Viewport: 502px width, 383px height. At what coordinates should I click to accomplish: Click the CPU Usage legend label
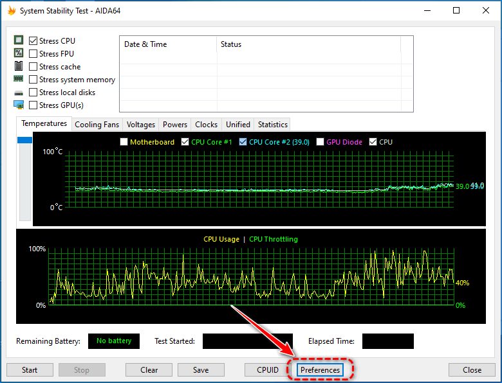point(221,239)
